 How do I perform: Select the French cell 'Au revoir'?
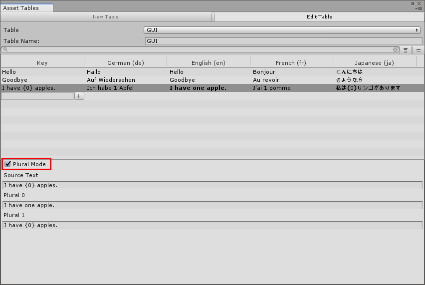click(x=266, y=80)
